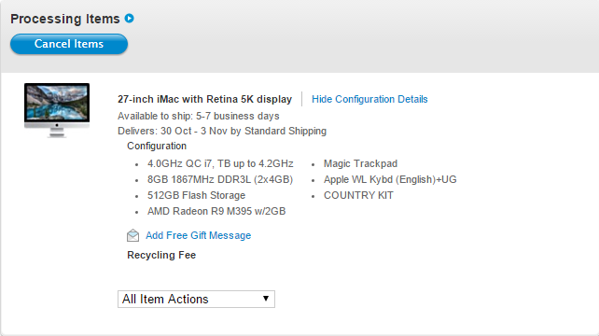
Task: Select the 27-inch iMac with Retina 5K title
Action: coord(204,99)
